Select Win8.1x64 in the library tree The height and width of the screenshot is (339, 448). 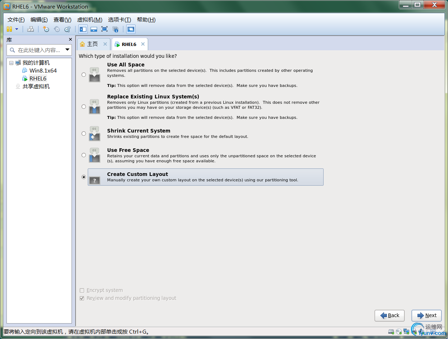(x=43, y=71)
